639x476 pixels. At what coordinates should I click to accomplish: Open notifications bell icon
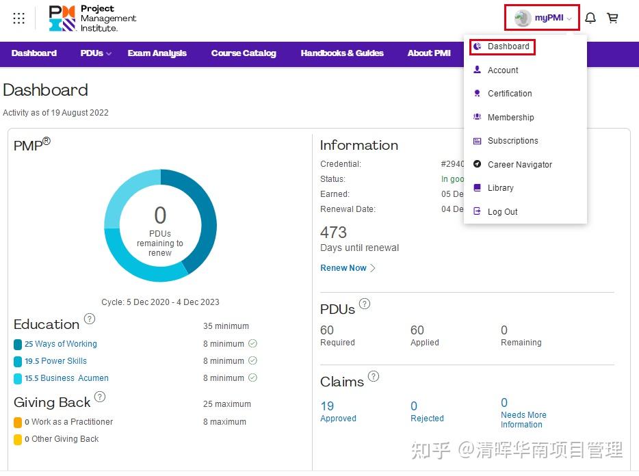pyautogui.click(x=590, y=18)
